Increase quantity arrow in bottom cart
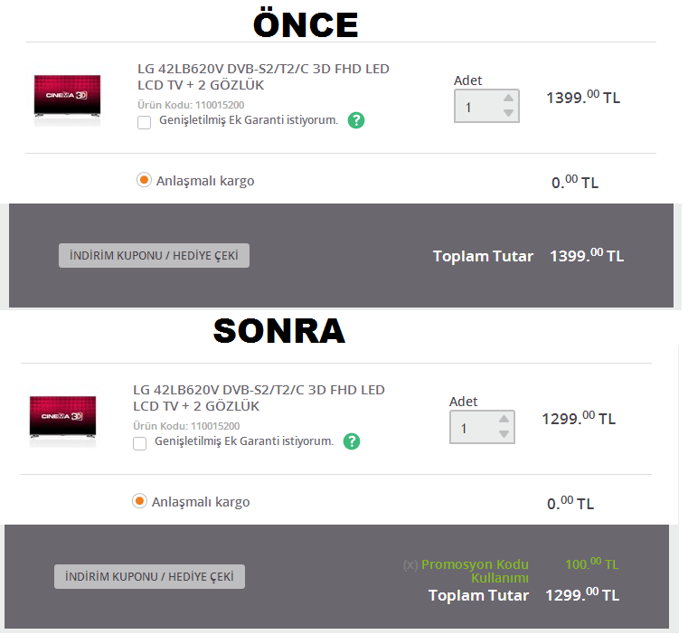688x644 pixels. [504, 419]
